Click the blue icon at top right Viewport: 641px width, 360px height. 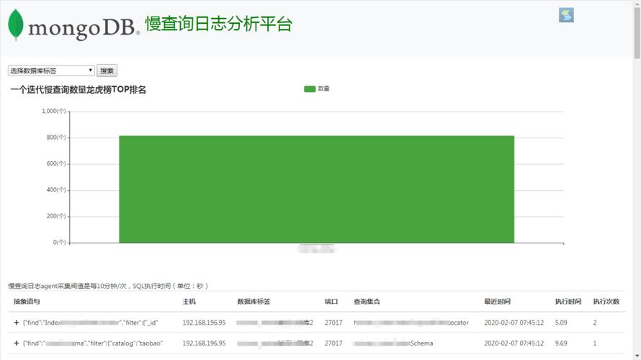566,15
